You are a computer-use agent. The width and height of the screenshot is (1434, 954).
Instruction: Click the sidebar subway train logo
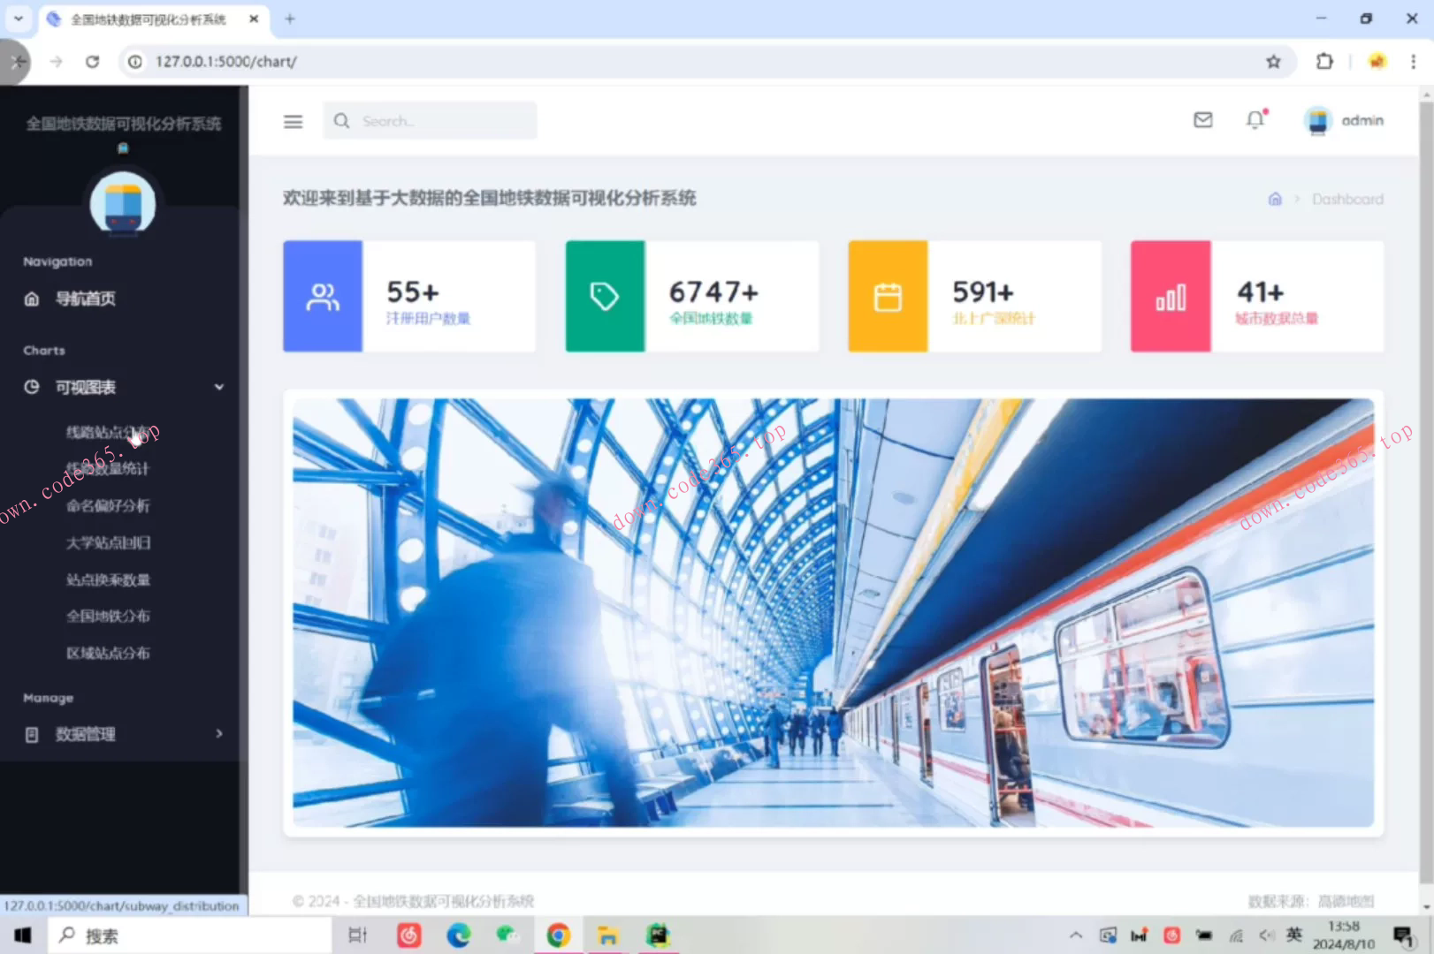(123, 204)
